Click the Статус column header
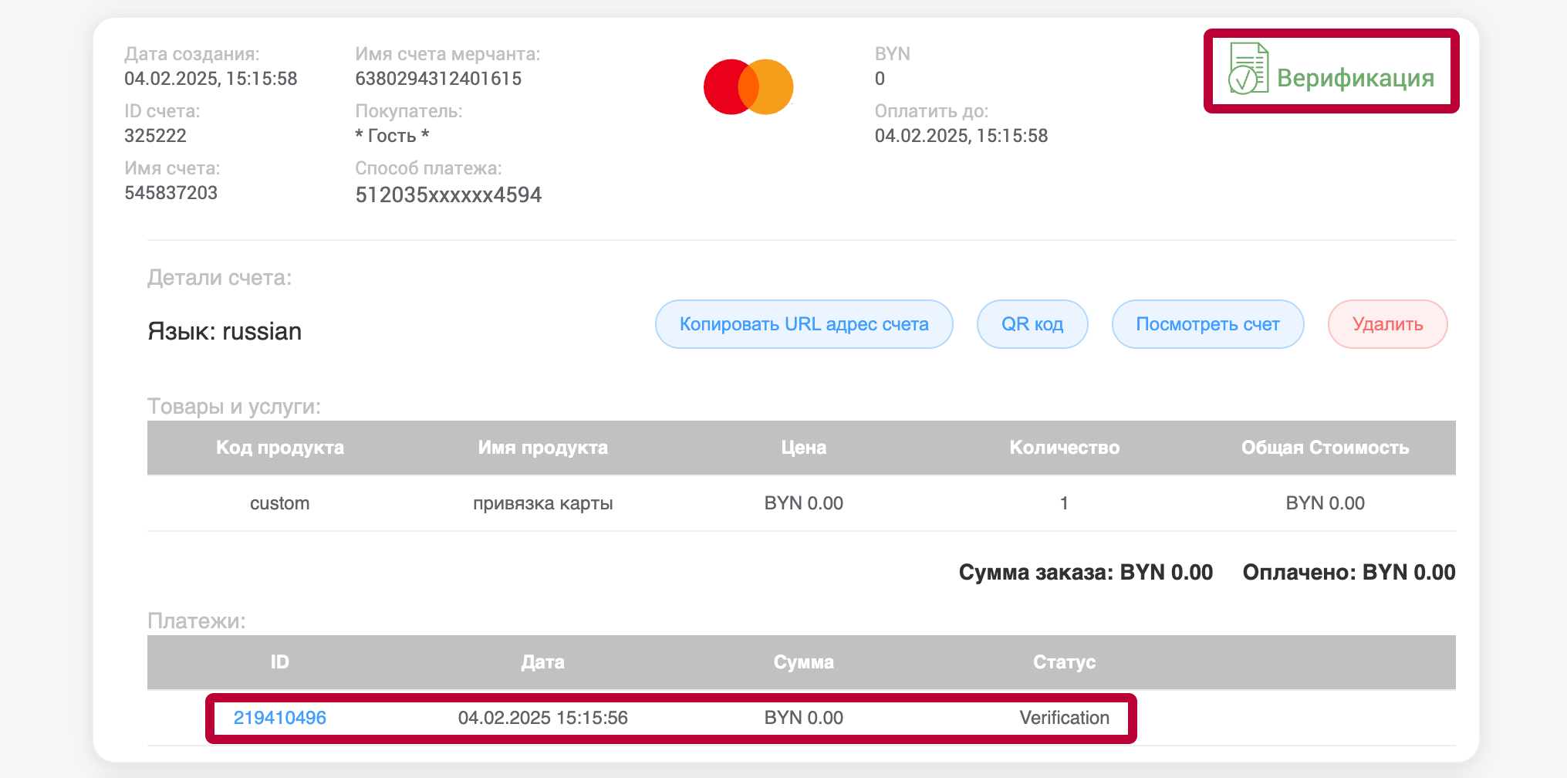The image size is (1567, 778). [x=1064, y=661]
